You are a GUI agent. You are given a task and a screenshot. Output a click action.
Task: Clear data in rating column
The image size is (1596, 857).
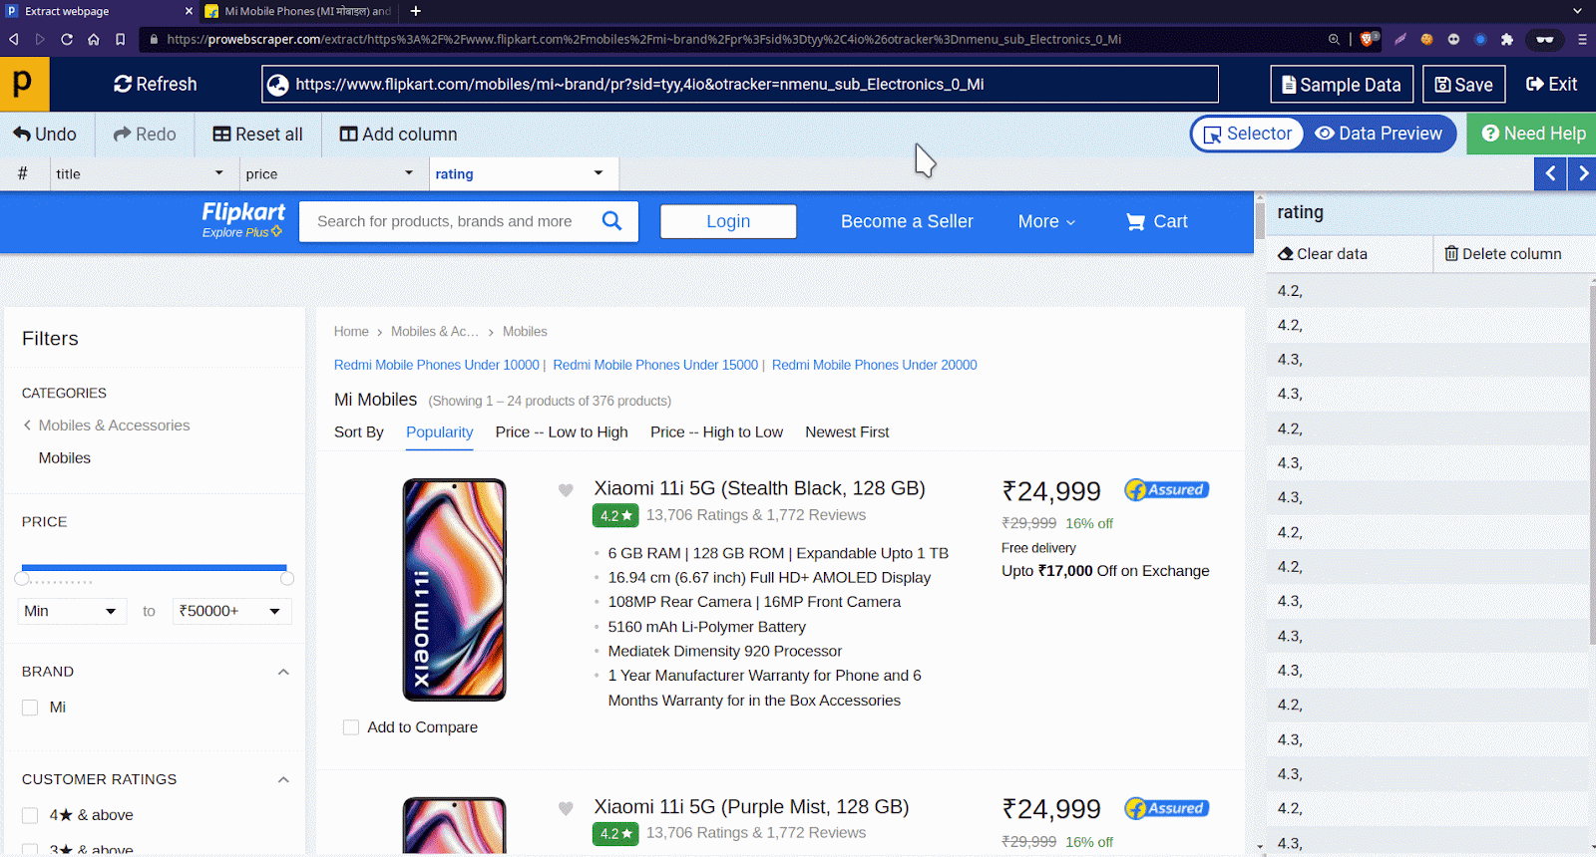[x=1323, y=254]
